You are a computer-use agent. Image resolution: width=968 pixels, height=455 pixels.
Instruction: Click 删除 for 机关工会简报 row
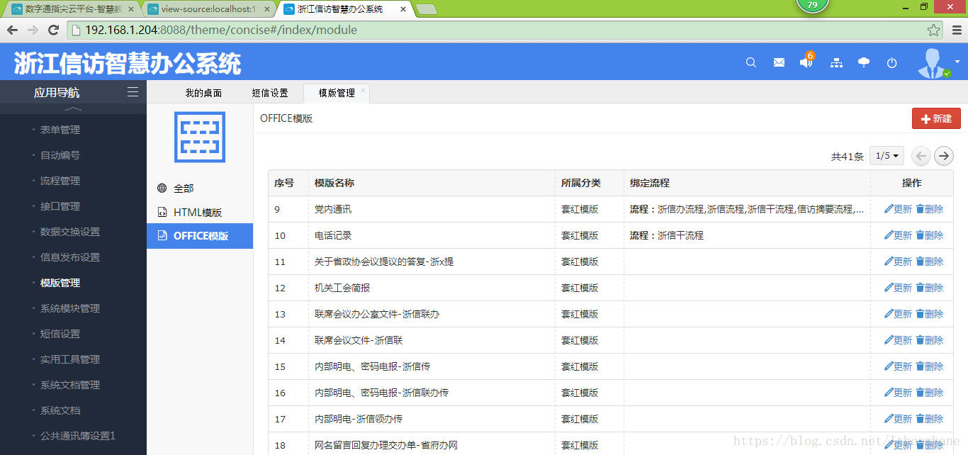pyautogui.click(x=930, y=288)
